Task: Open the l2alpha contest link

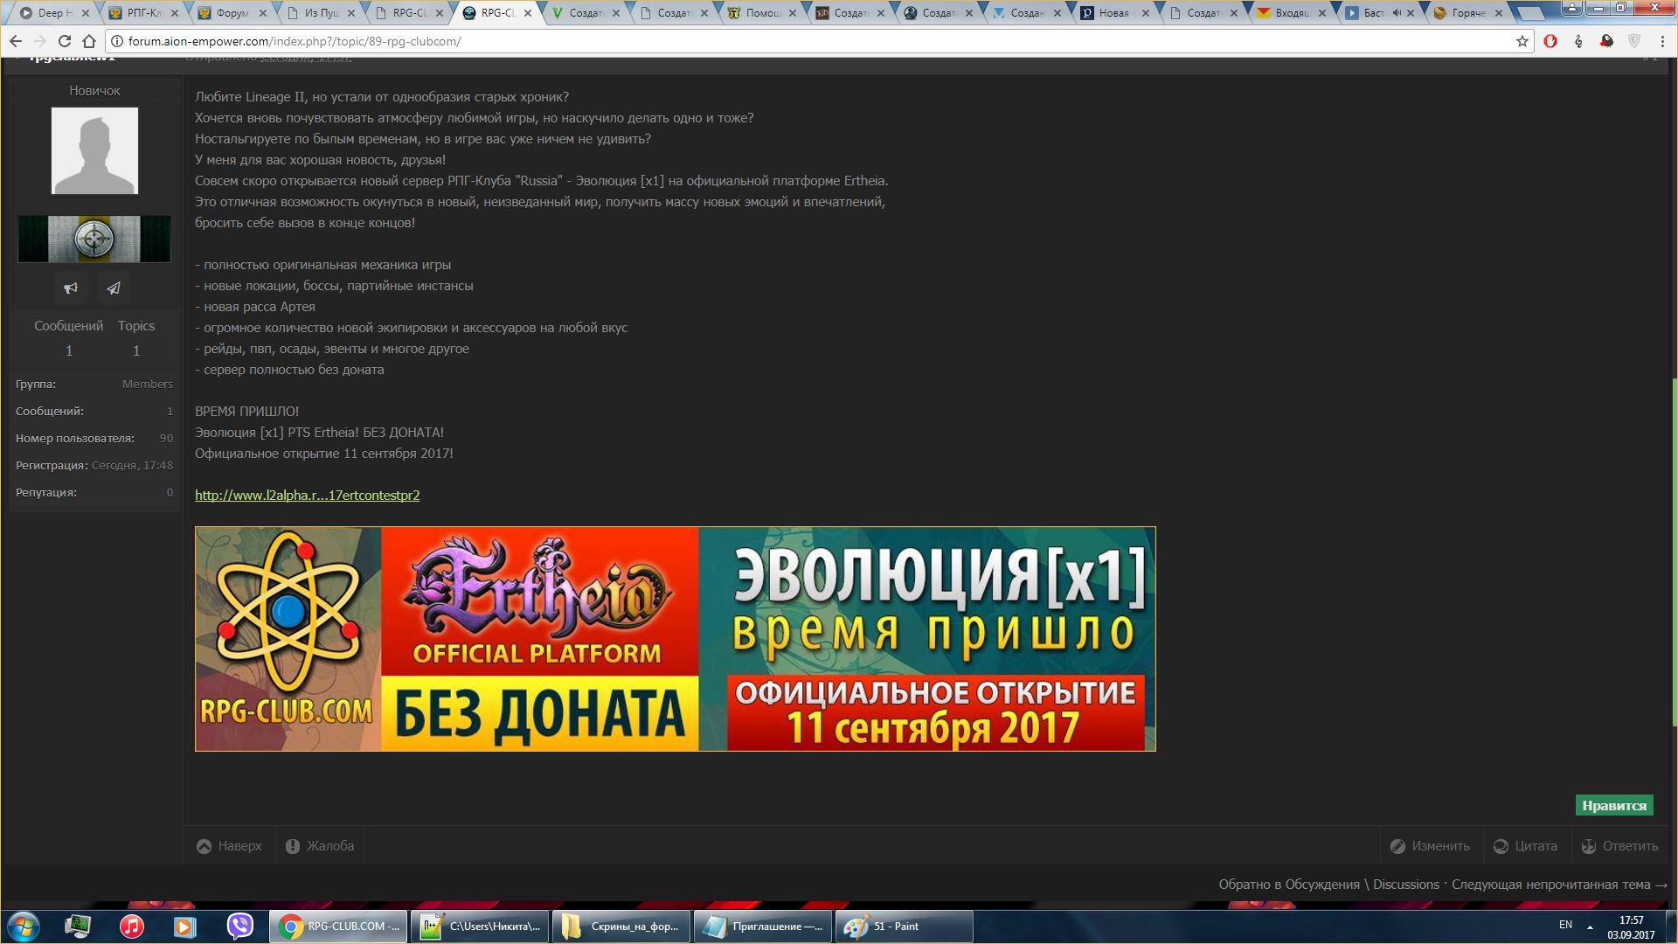Action: (x=307, y=496)
